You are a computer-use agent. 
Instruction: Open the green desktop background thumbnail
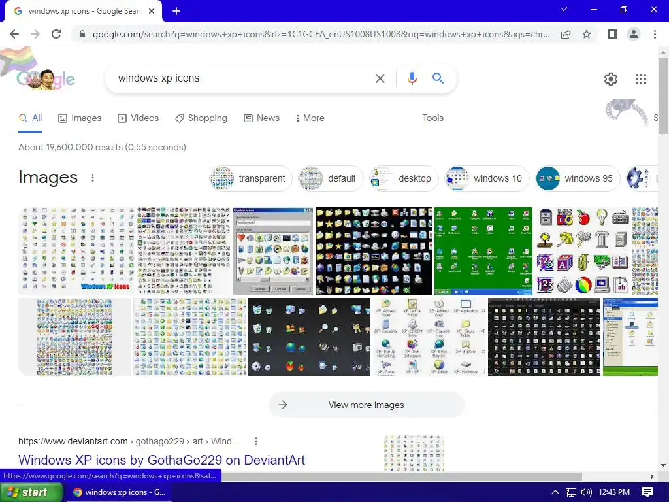(483, 251)
